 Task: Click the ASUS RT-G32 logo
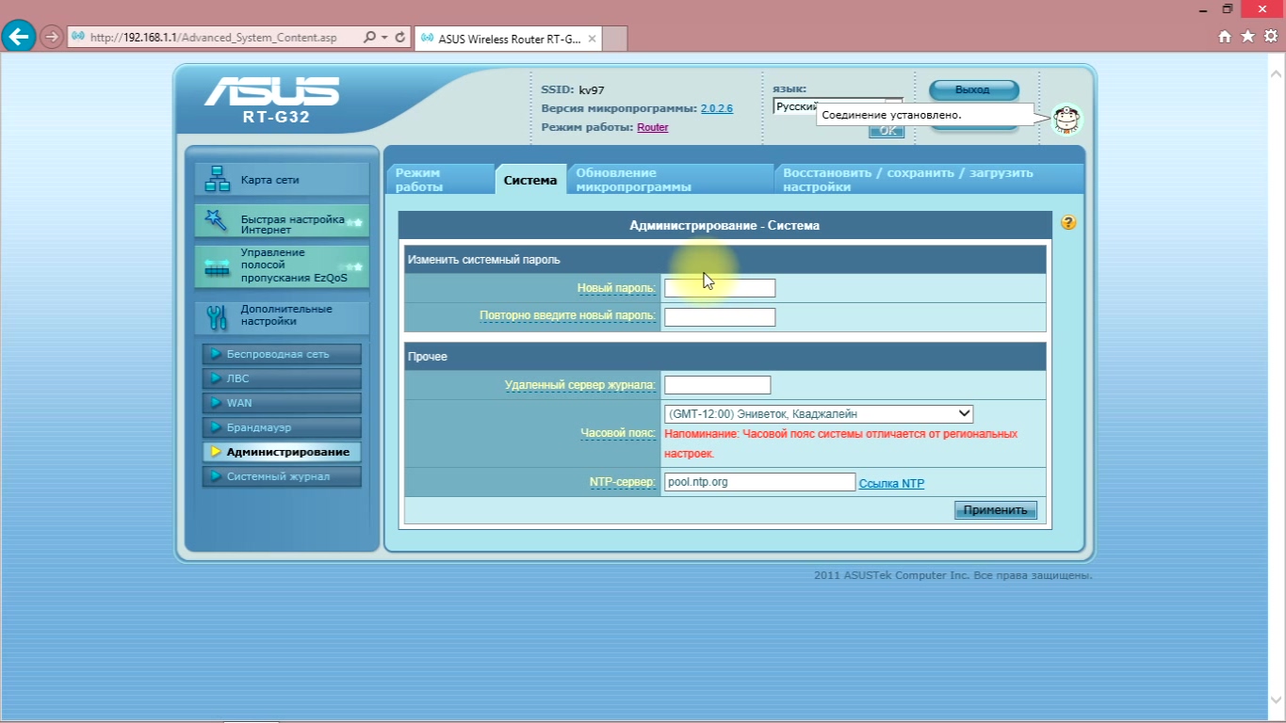pyautogui.click(x=272, y=101)
